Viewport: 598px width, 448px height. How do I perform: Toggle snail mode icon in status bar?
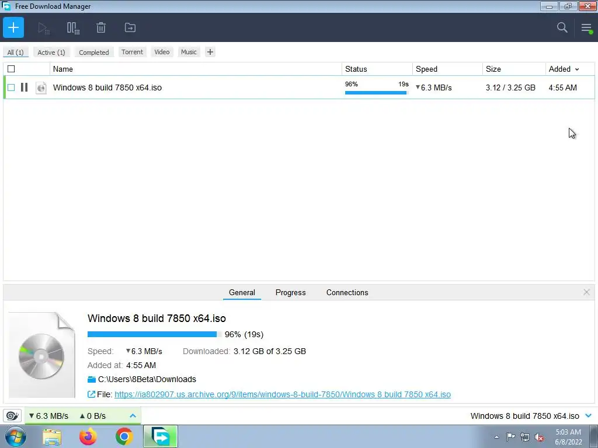[12, 415]
